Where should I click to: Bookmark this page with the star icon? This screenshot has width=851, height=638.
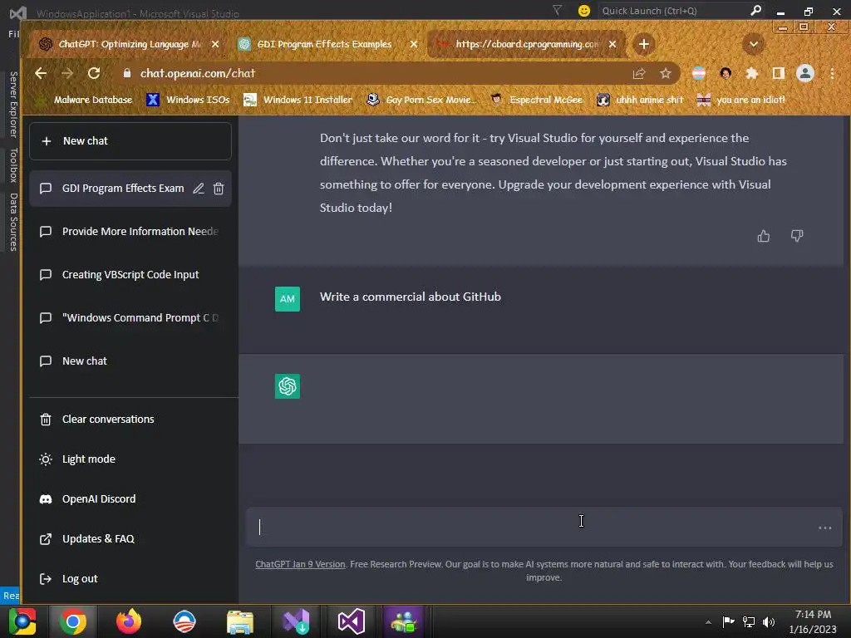click(x=666, y=73)
